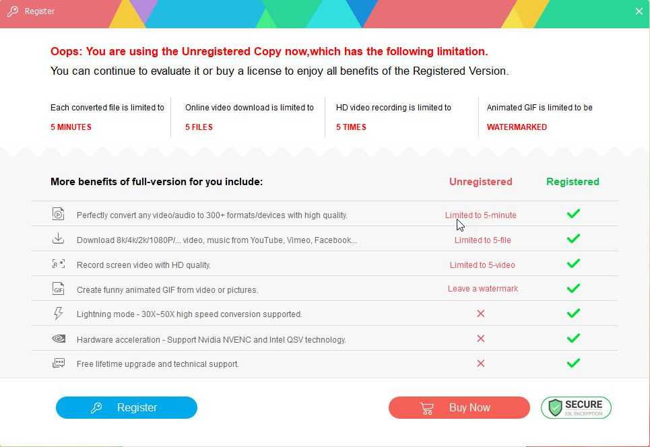
Task: Click the Lightning mode bolt icon
Action: coord(59,314)
